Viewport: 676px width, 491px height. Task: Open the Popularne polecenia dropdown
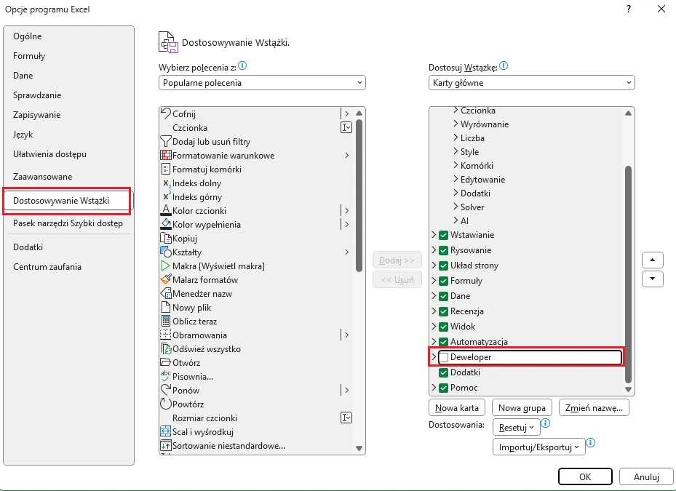click(262, 83)
